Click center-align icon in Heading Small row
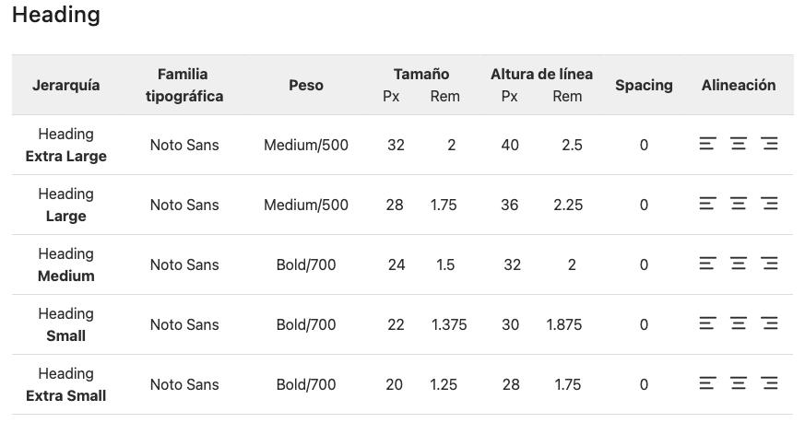This screenshot has height=423, width=805. point(739,323)
